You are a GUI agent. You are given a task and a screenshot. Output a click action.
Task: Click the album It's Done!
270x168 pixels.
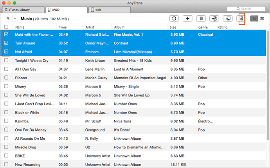122,130
